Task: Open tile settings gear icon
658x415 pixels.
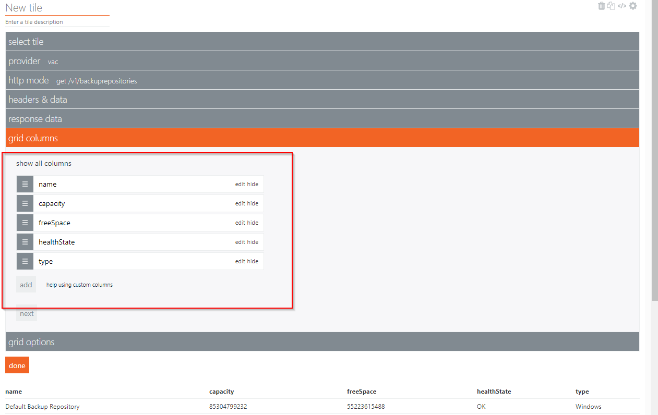Action: coord(633,6)
